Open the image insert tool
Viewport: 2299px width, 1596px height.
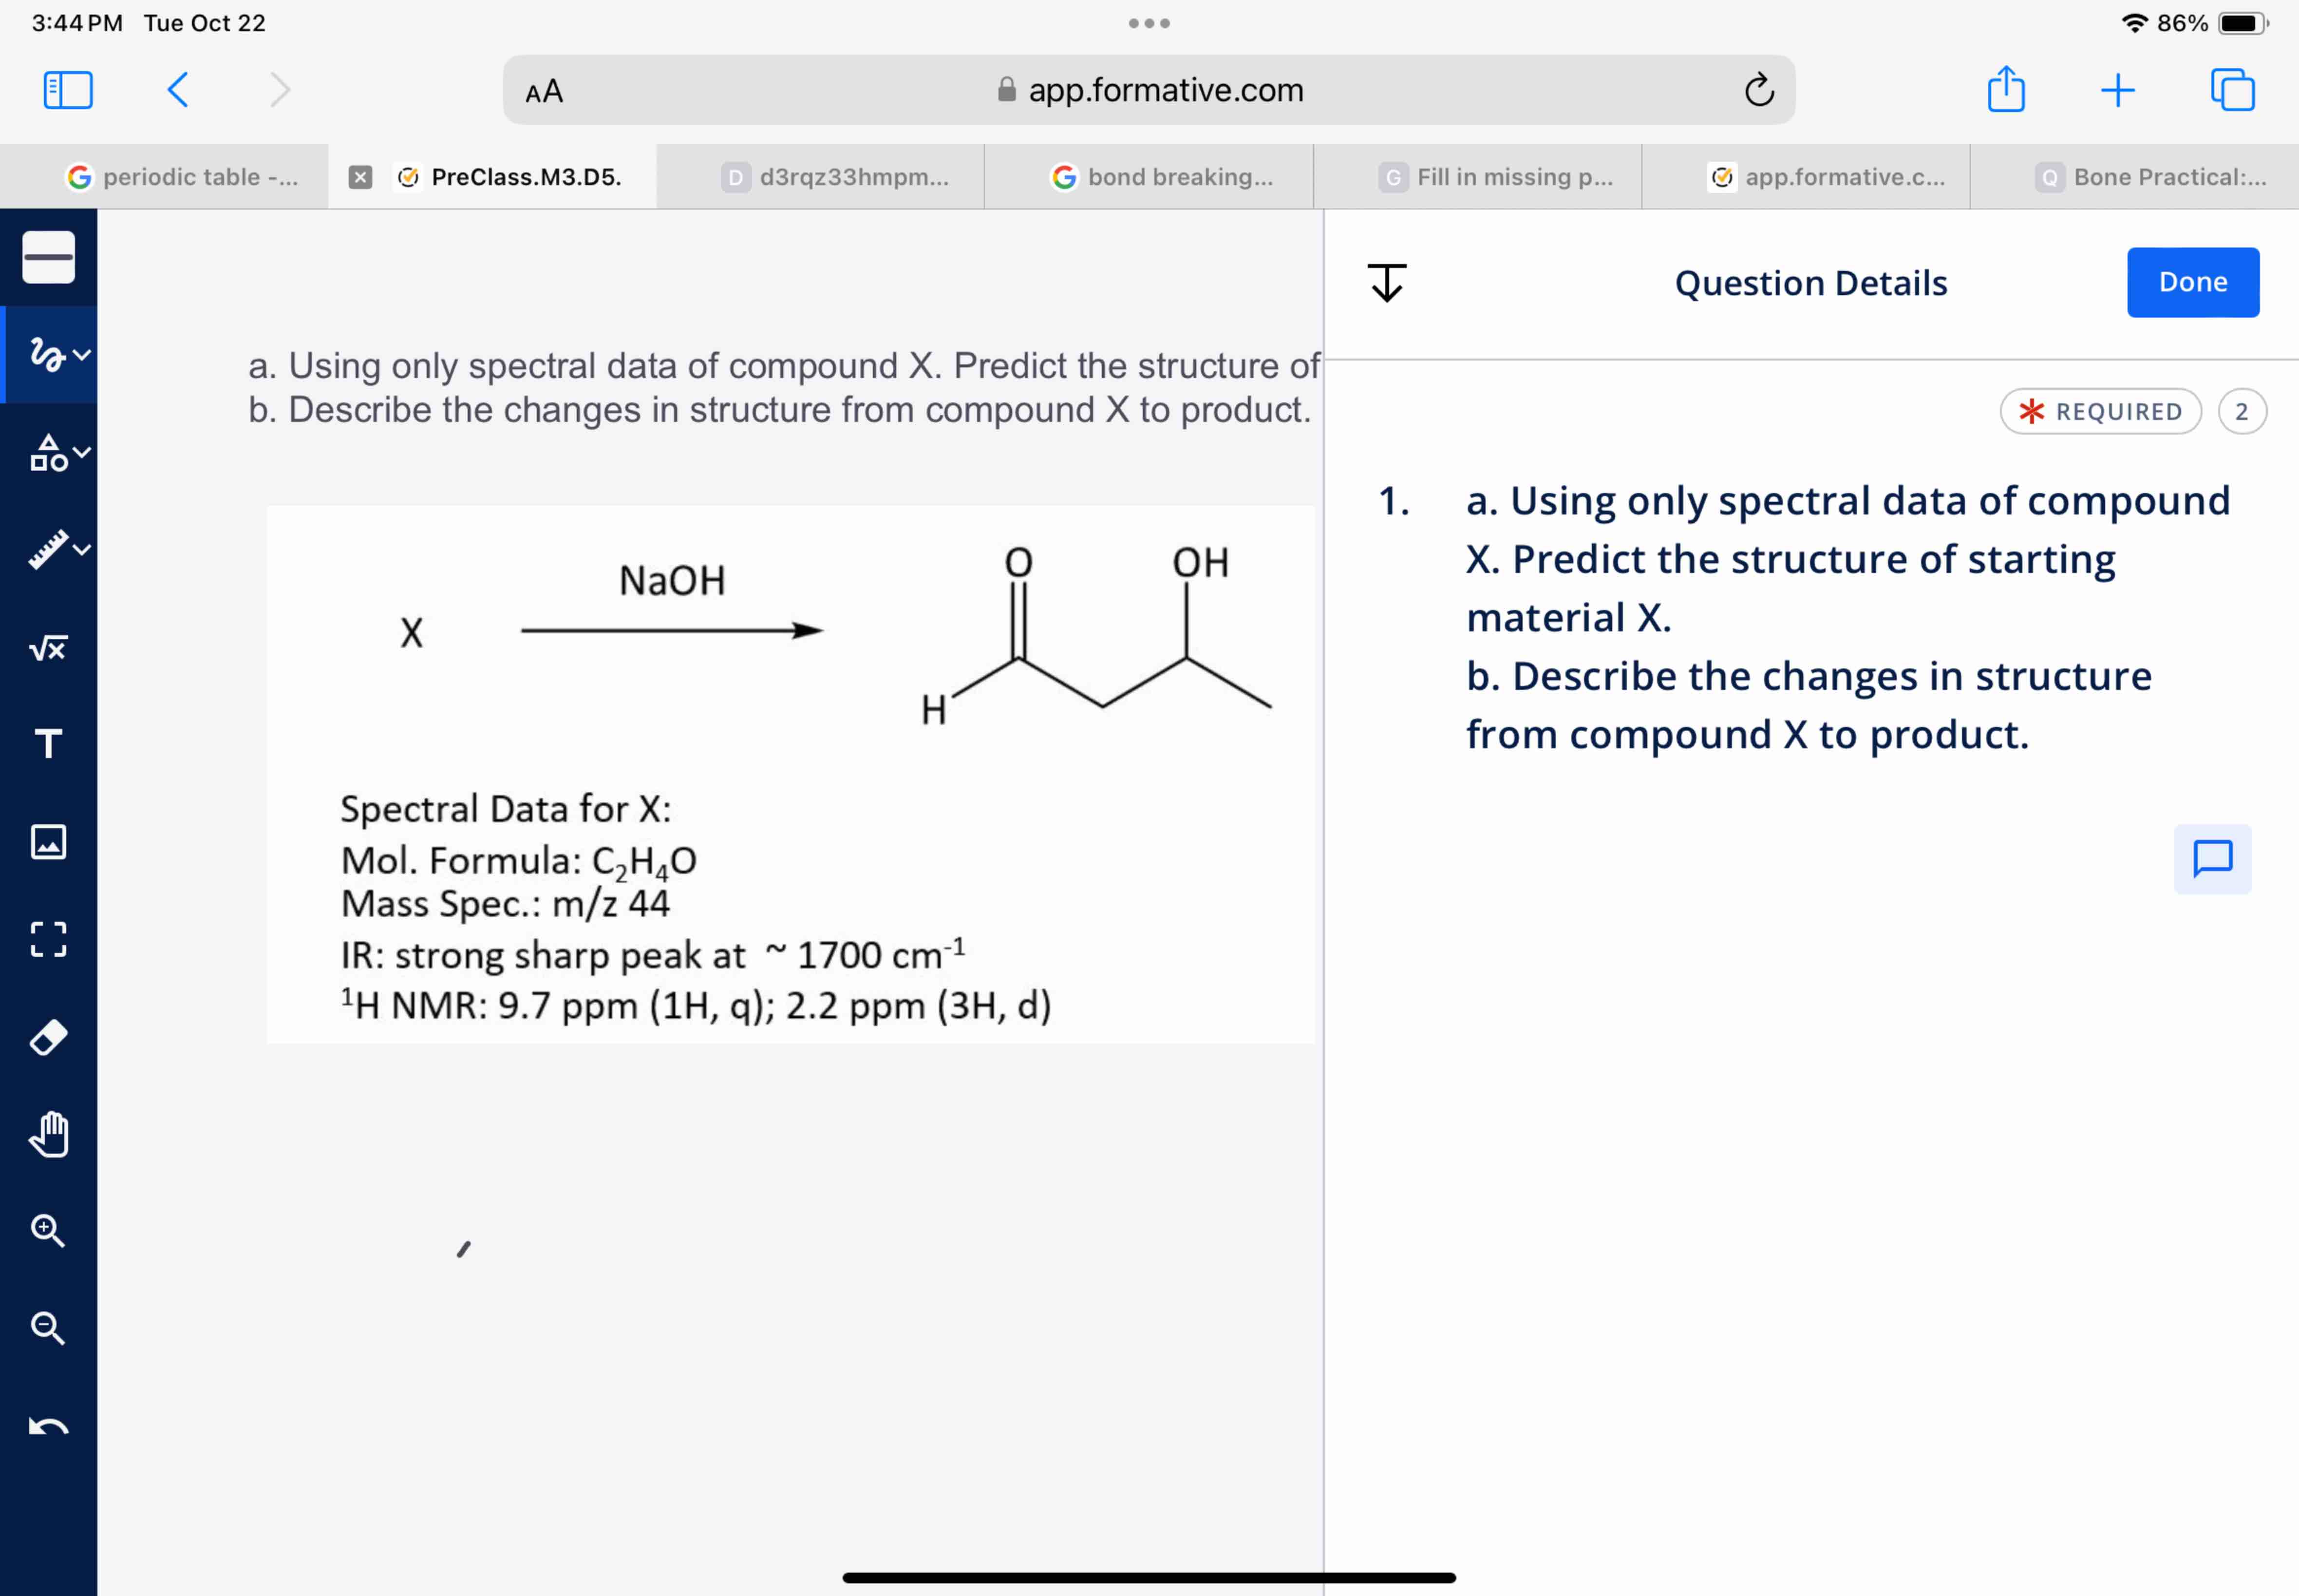(48, 841)
